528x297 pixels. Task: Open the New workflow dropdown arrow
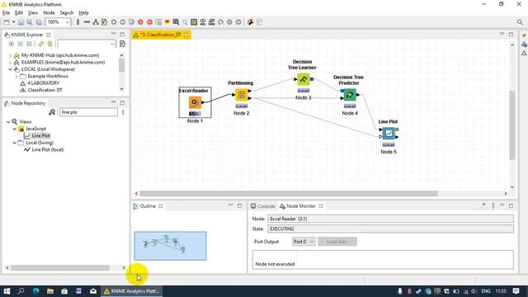point(14,22)
